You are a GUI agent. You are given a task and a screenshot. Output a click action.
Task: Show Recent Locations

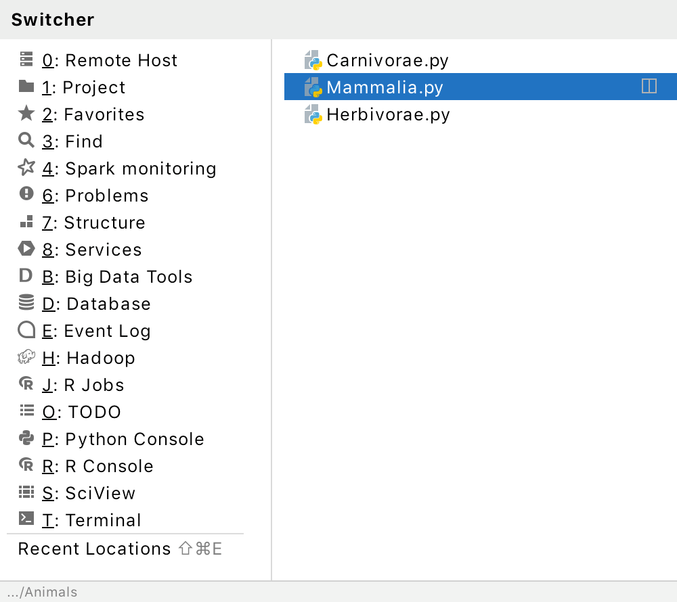point(95,549)
